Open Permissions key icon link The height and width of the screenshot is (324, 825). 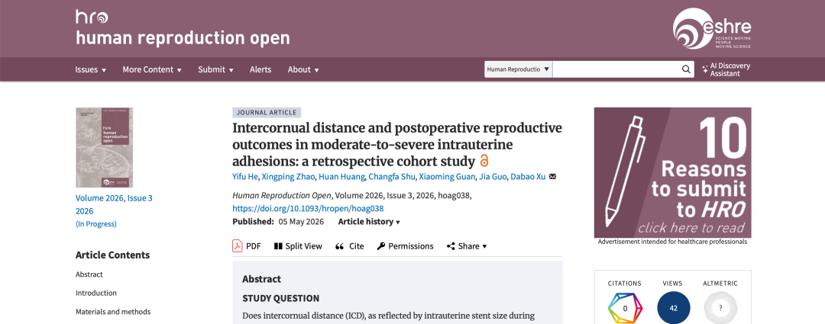point(381,245)
